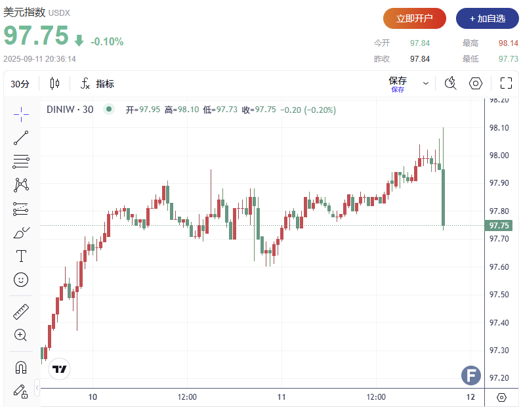
Task: Select the brush drawing tool
Action: click(x=21, y=232)
